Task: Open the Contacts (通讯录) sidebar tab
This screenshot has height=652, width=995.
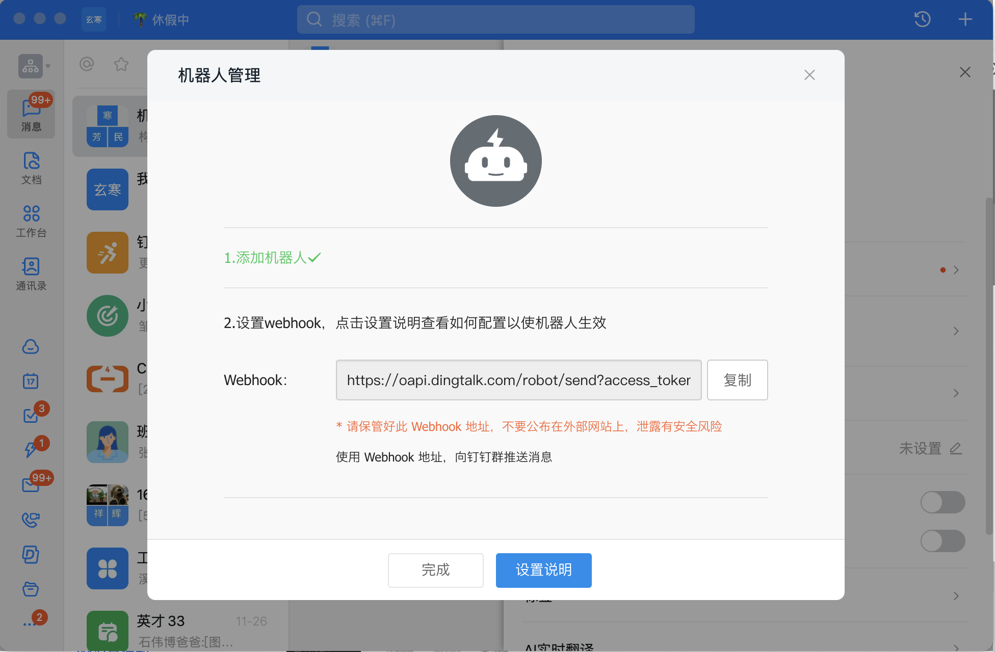Action: (31, 274)
